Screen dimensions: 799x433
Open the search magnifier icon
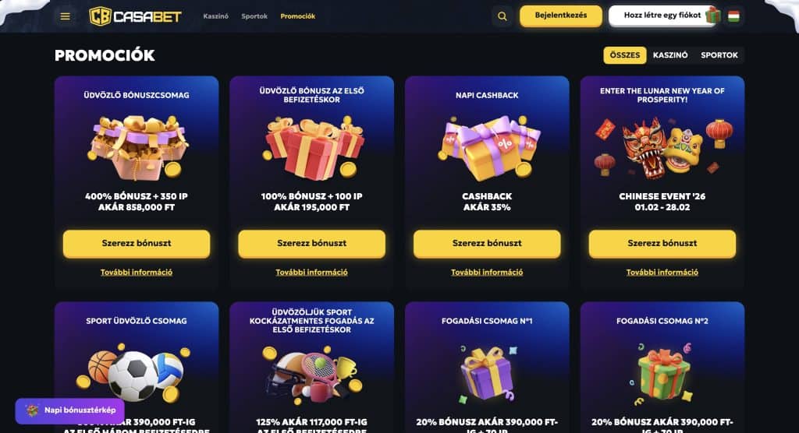pyautogui.click(x=502, y=16)
